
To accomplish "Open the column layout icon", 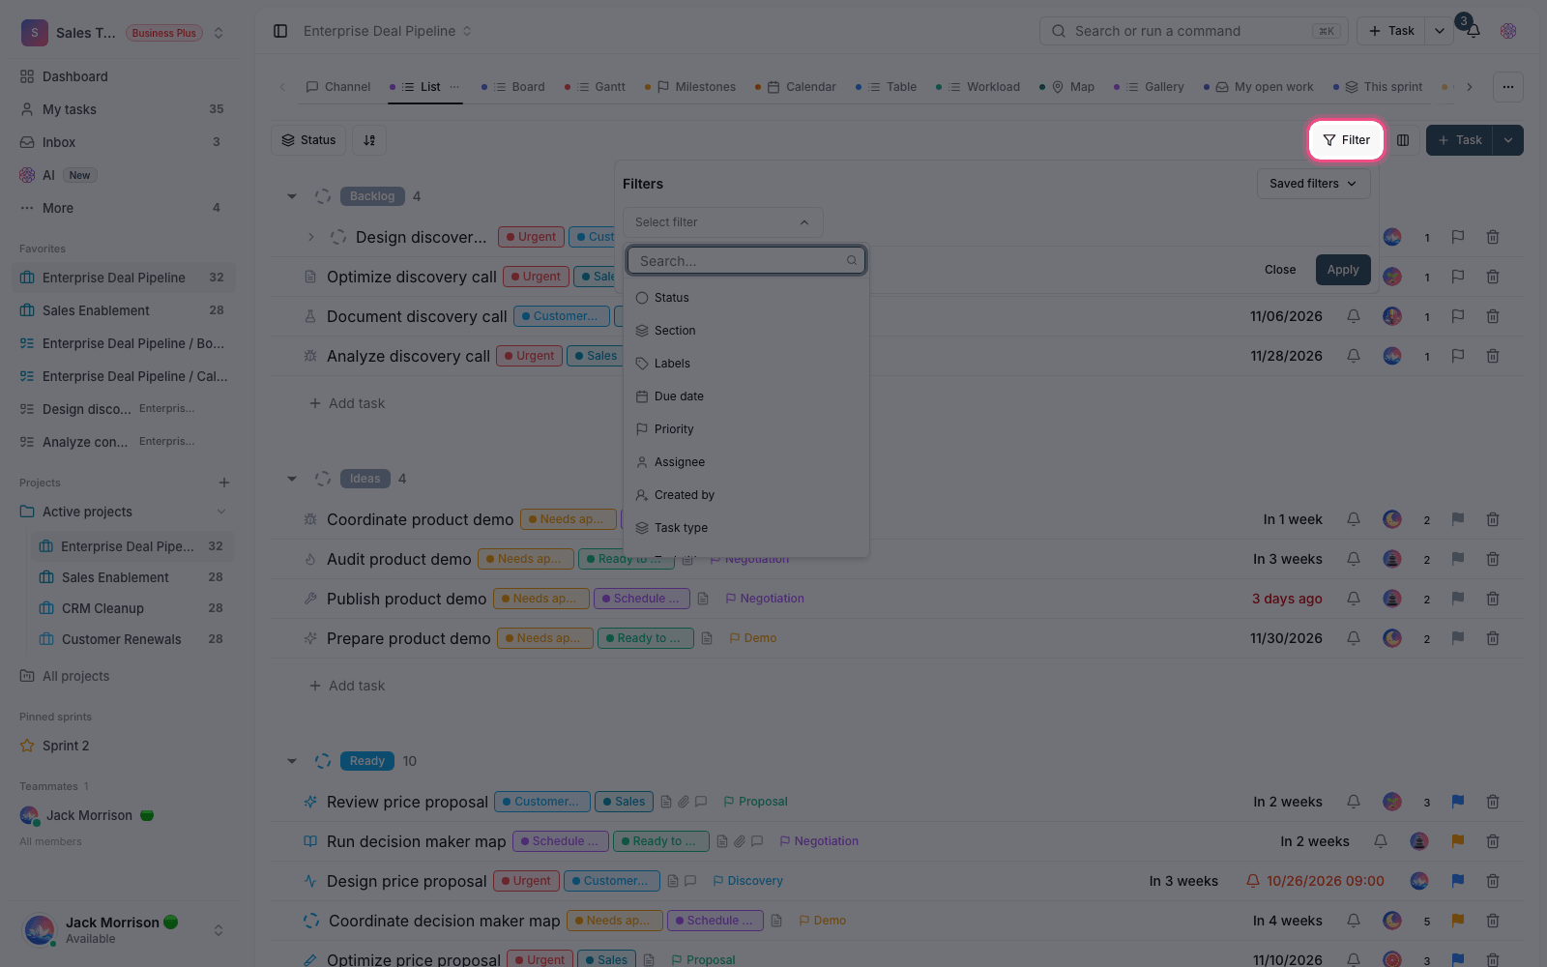I will (x=1403, y=140).
